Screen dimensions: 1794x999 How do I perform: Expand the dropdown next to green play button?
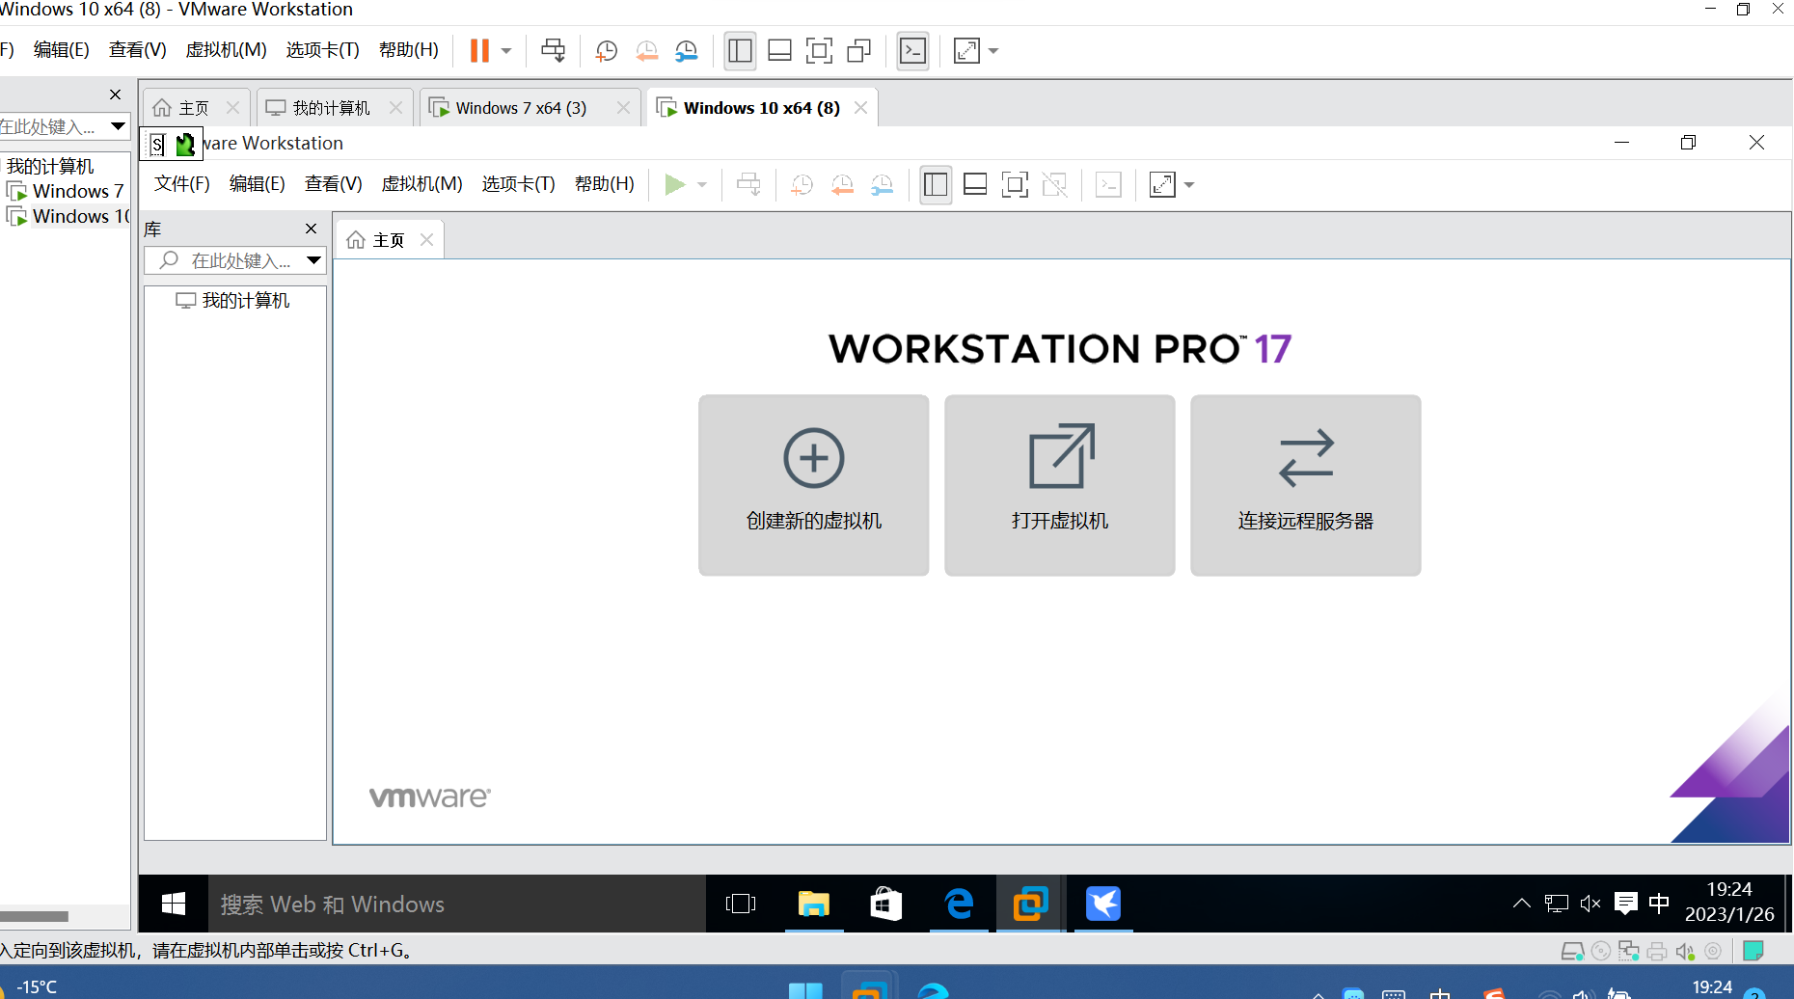(x=702, y=184)
